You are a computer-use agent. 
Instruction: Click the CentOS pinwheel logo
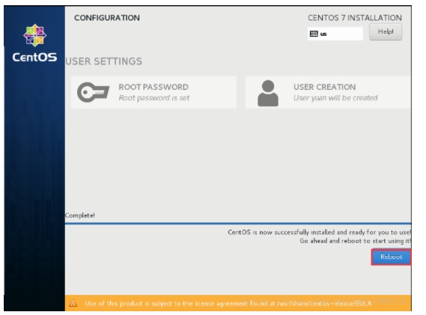click(x=34, y=35)
